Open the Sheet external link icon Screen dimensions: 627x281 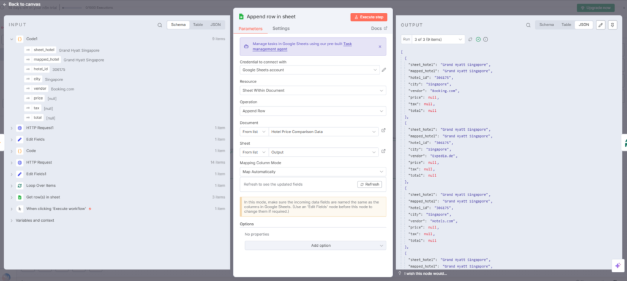pyautogui.click(x=383, y=151)
